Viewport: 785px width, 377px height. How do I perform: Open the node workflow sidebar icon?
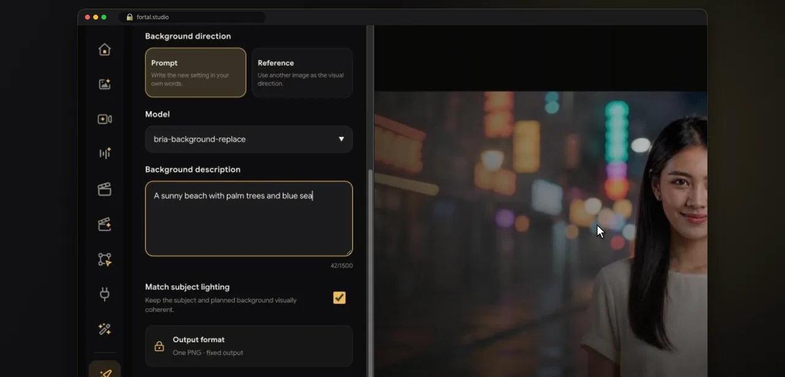coord(105,259)
